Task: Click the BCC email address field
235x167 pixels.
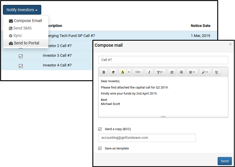Action: 147,138
